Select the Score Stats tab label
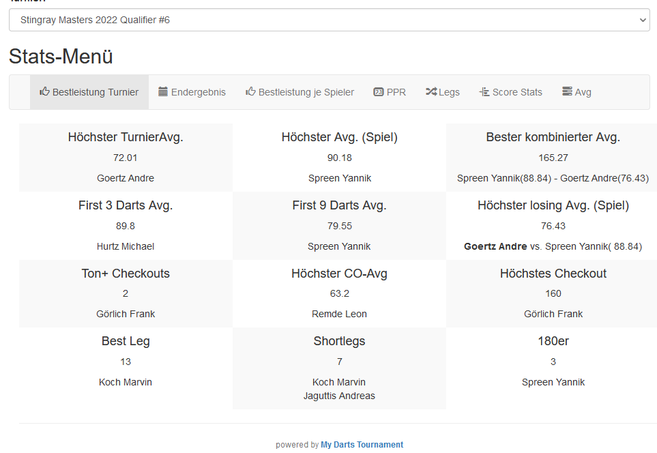Viewport: 657px width, 453px height. (517, 92)
